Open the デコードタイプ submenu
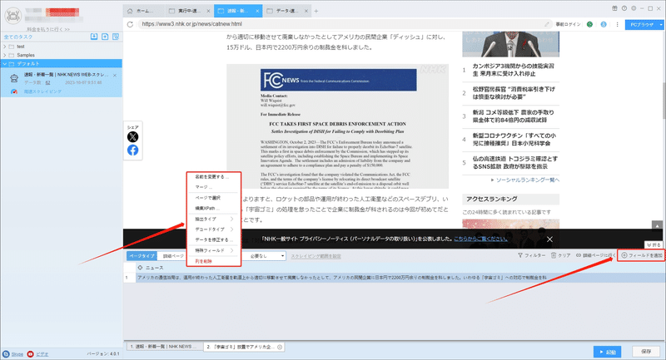Image resolution: width=666 pixels, height=360 pixels. click(x=214, y=229)
